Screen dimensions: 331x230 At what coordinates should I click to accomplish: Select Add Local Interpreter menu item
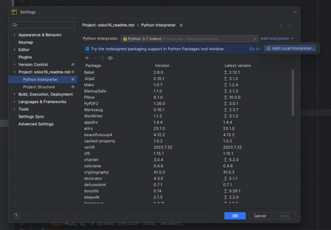point(290,48)
